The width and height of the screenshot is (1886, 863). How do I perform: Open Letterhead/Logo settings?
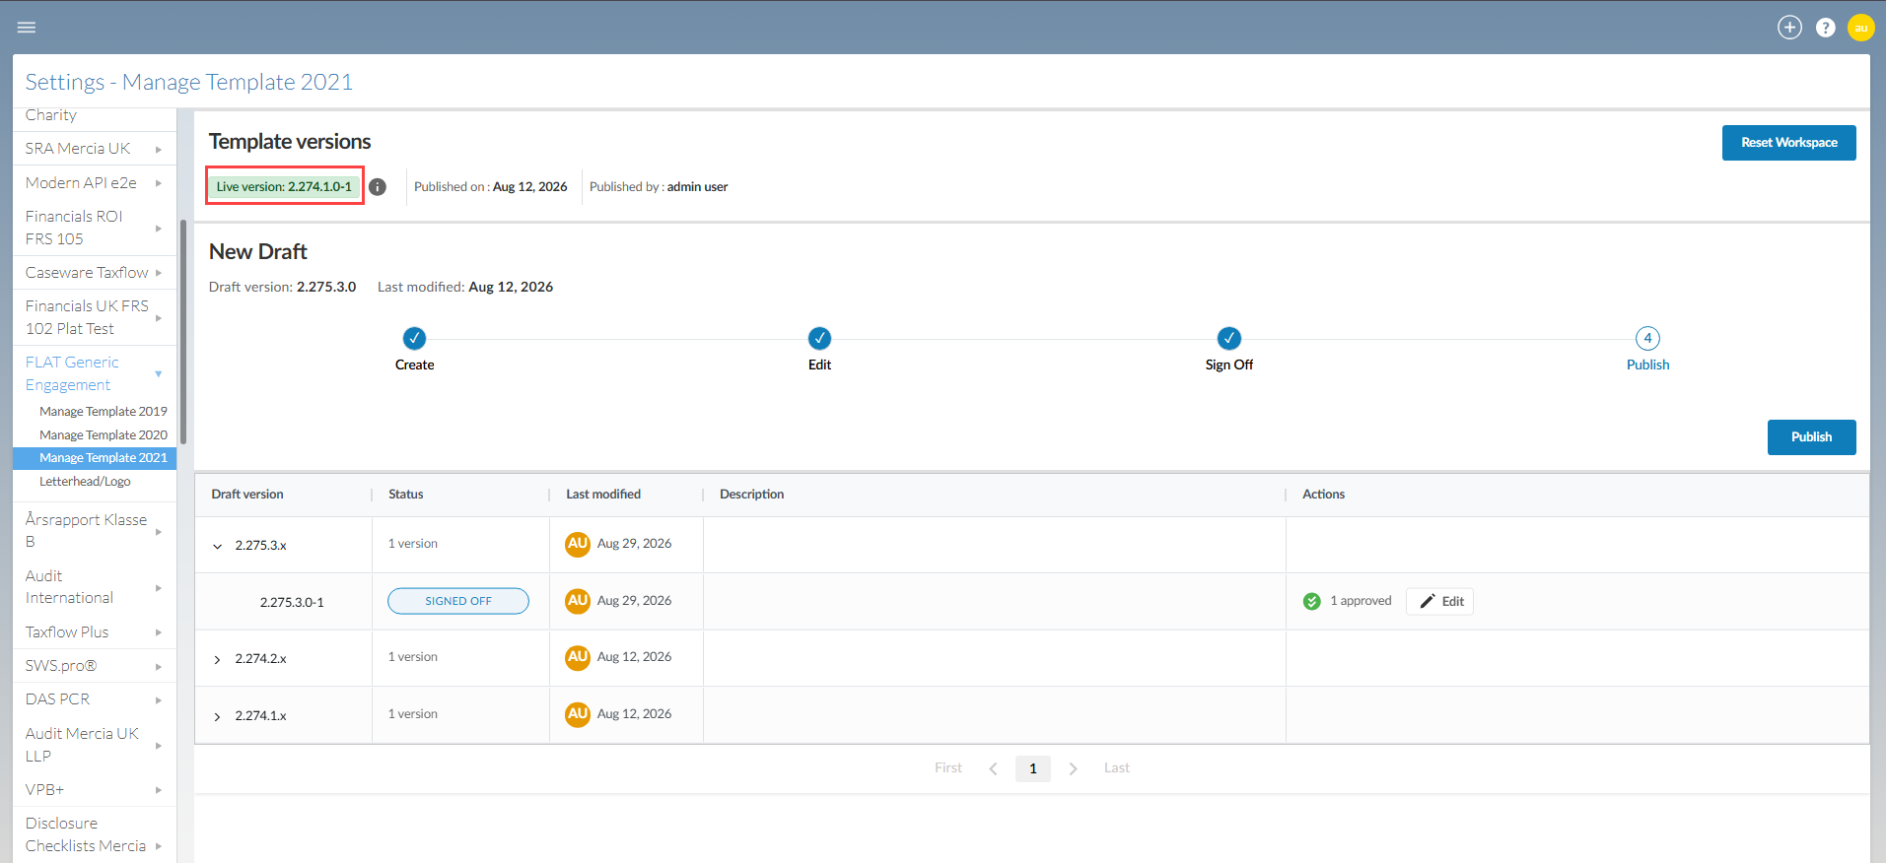85,482
